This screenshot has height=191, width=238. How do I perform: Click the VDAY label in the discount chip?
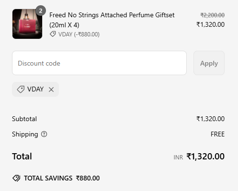(35, 89)
